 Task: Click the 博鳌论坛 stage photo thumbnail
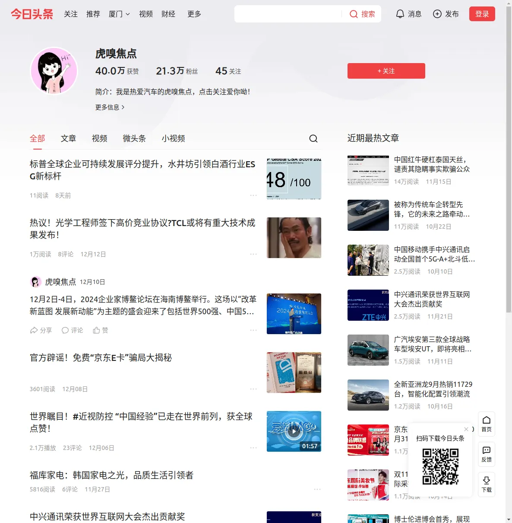[294, 314]
